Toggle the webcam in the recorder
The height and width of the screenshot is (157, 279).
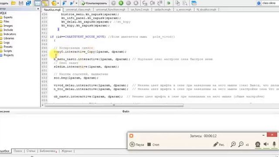tap(258, 144)
